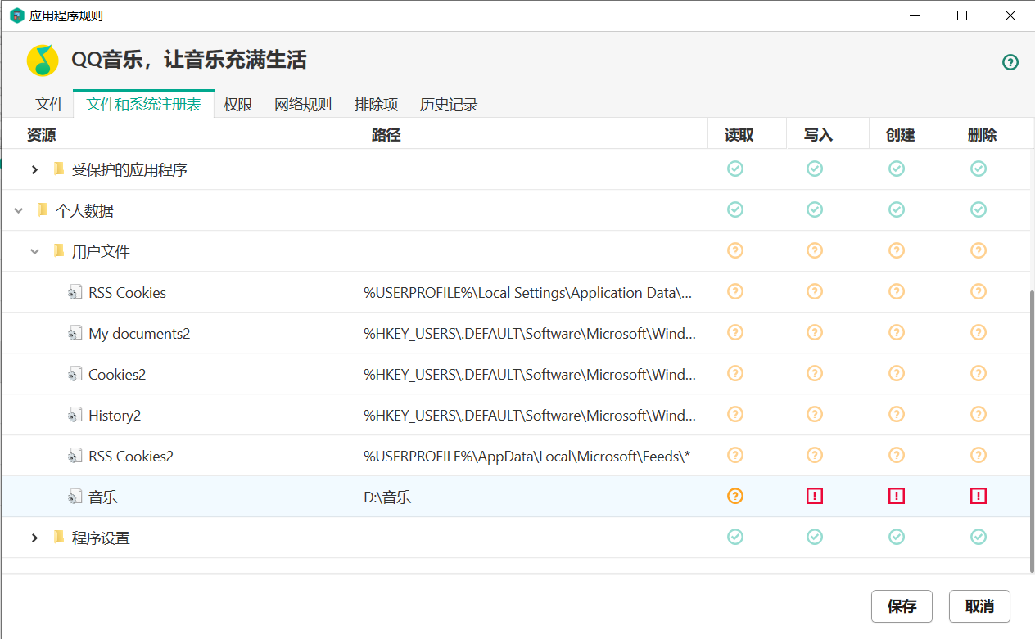
Task: Click the 音乐 row create-denied icon
Action: [x=897, y=496]
